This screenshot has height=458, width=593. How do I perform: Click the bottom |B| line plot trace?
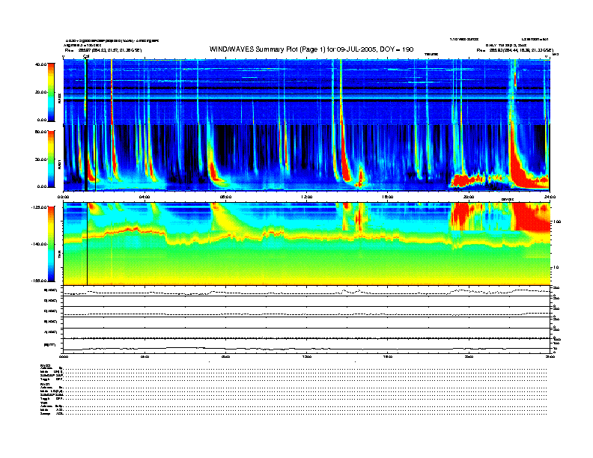coord(306,349)
